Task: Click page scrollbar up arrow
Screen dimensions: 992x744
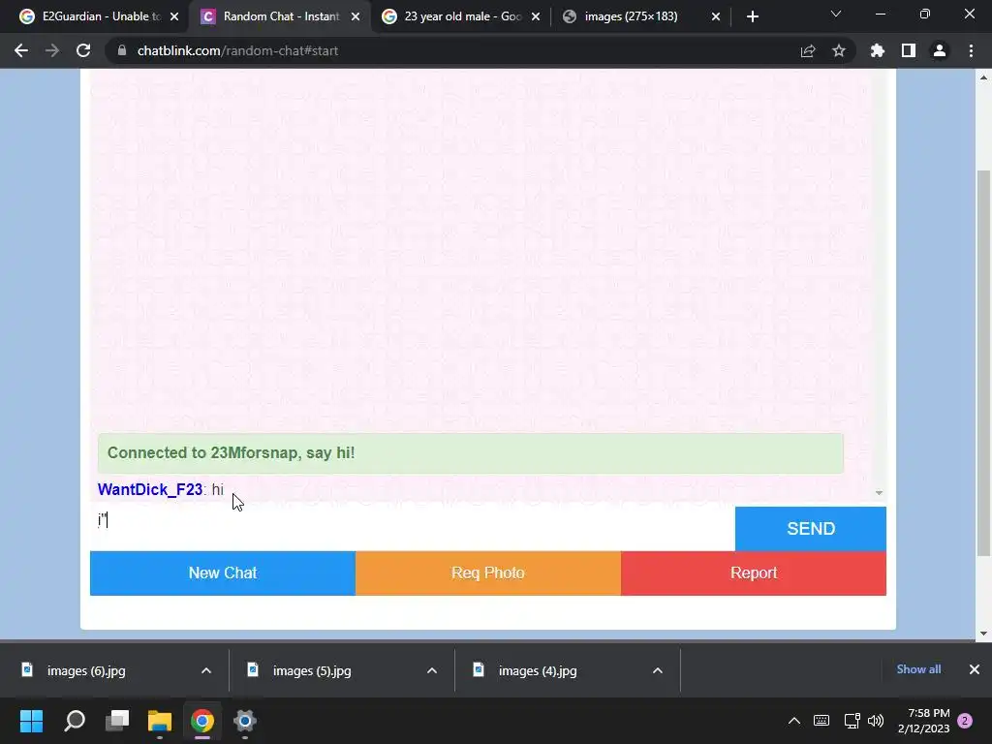Action: point(983,77)
